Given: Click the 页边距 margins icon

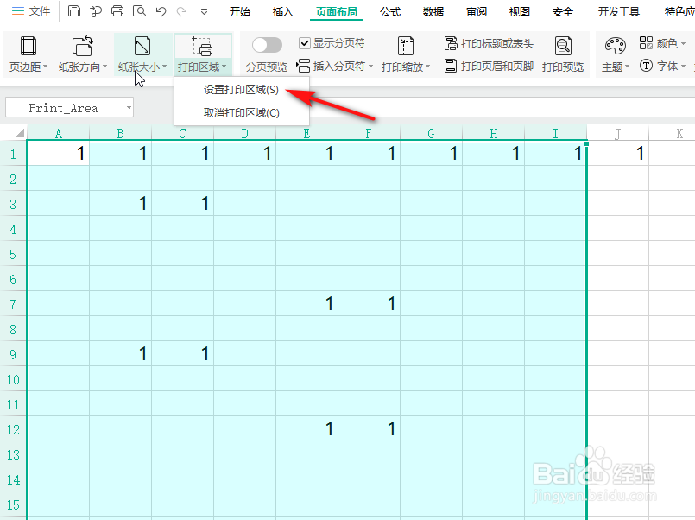Looking at the screenshot, I should point(28,46).
